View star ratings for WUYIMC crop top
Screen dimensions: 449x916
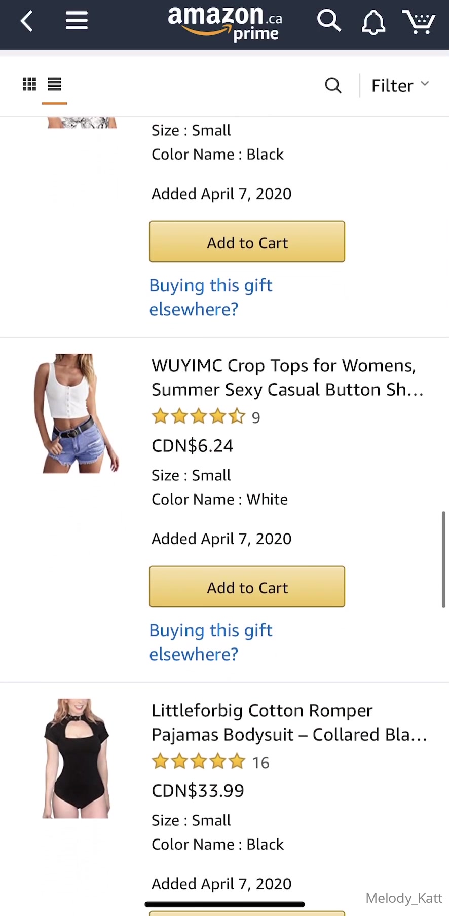(199, 417)
